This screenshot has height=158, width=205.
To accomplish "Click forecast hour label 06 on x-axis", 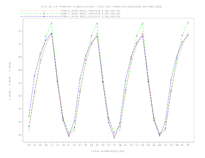I will click(x=40, y=145).
